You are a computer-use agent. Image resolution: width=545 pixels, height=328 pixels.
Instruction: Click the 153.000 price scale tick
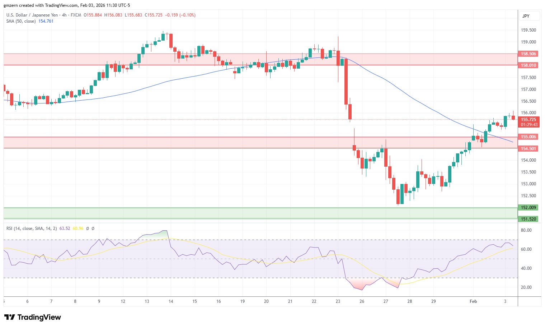[x=528, y=184]
